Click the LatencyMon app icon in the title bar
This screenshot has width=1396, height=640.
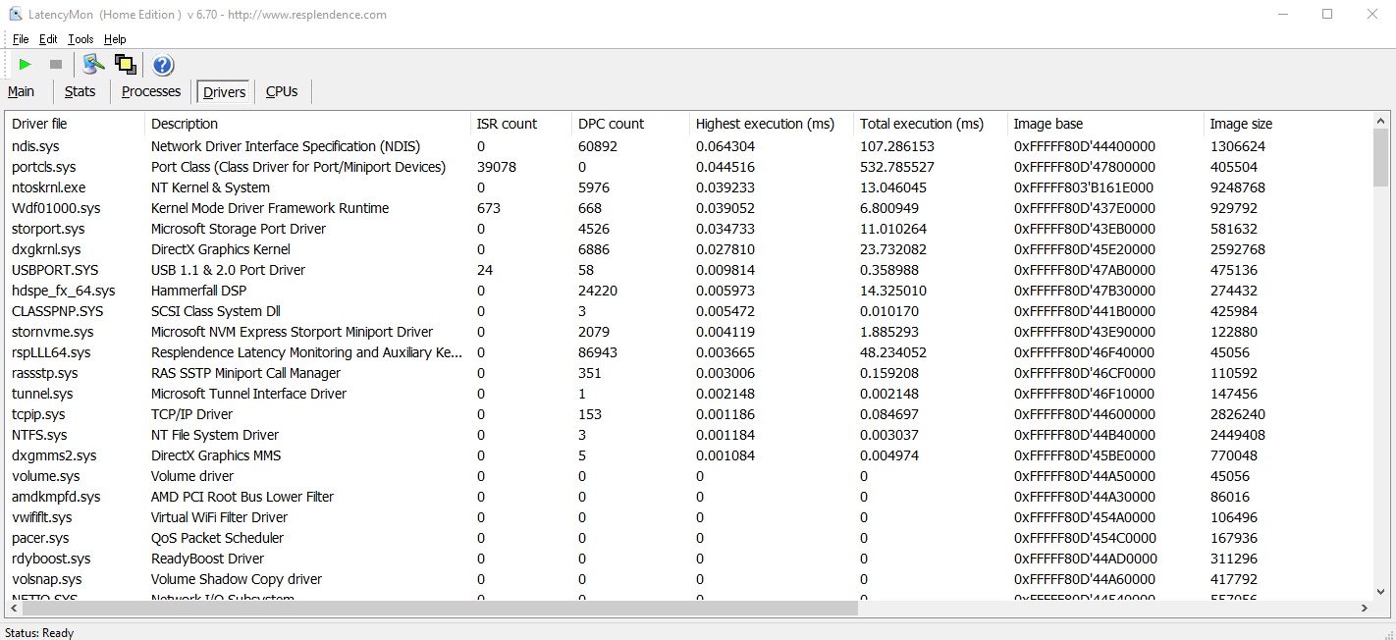tap(16, 15)
